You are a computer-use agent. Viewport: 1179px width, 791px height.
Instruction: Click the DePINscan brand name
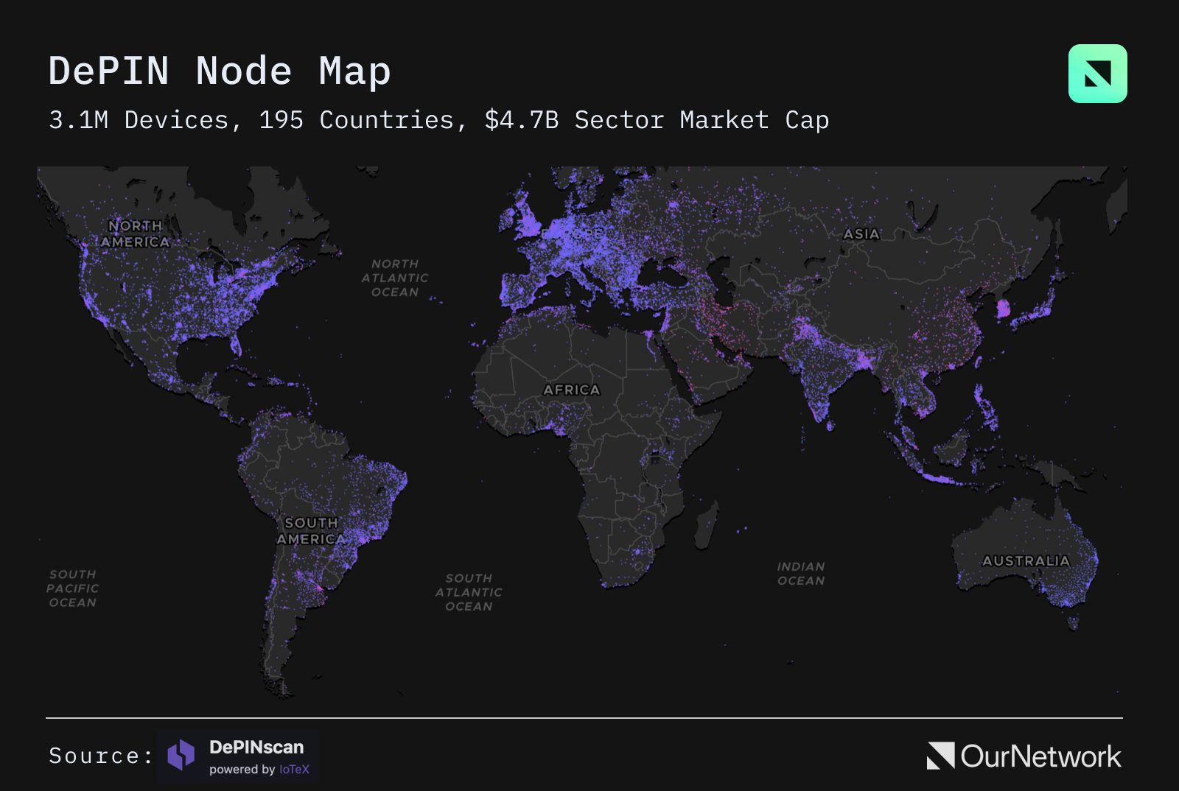[256, 747]
